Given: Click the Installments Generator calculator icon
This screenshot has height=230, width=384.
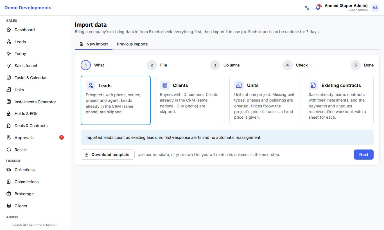Looking at the screenshot, I should pyautogui.click(x=9, y=102).
